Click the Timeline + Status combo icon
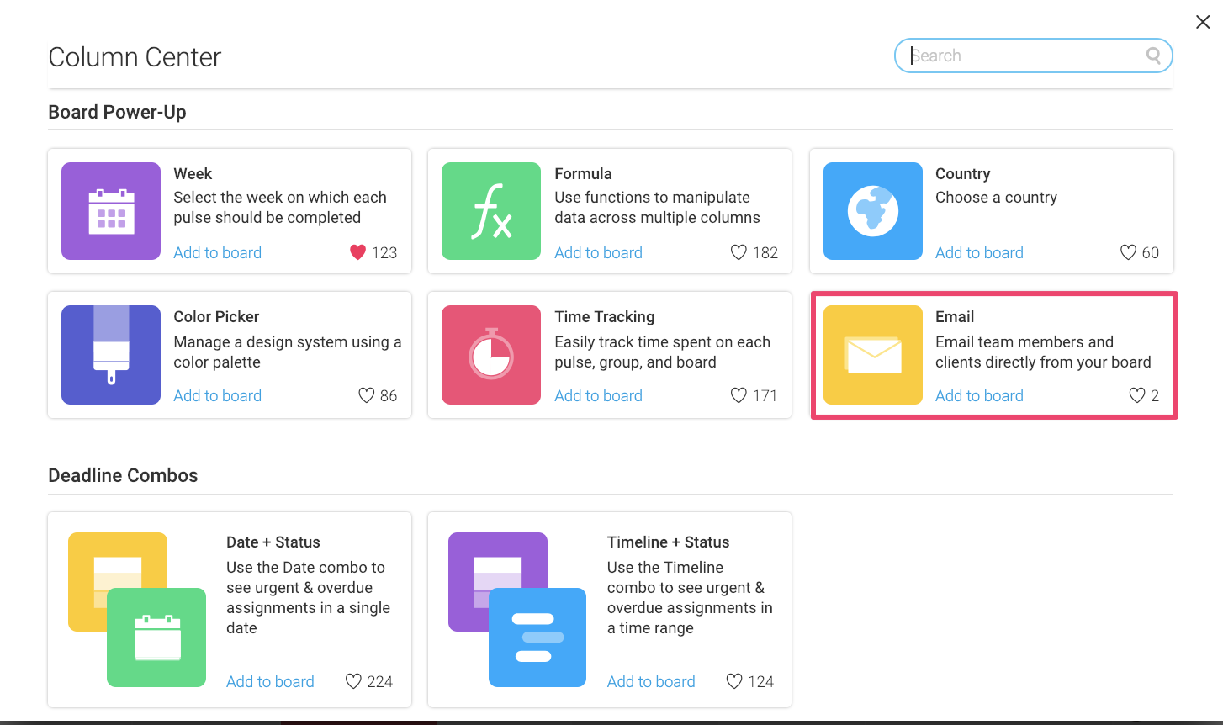 coord(517,610)
